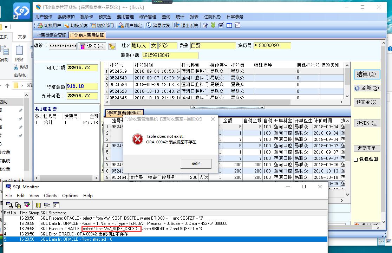392x253 pixels.
Task: Click the 预交金(S) button
Action: click(x=367, y=102)
